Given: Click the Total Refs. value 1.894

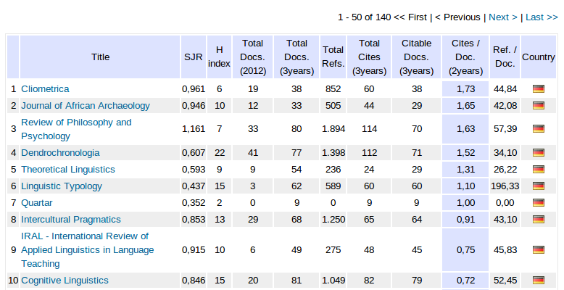Looking at the screenshot, I should point(333,129).
